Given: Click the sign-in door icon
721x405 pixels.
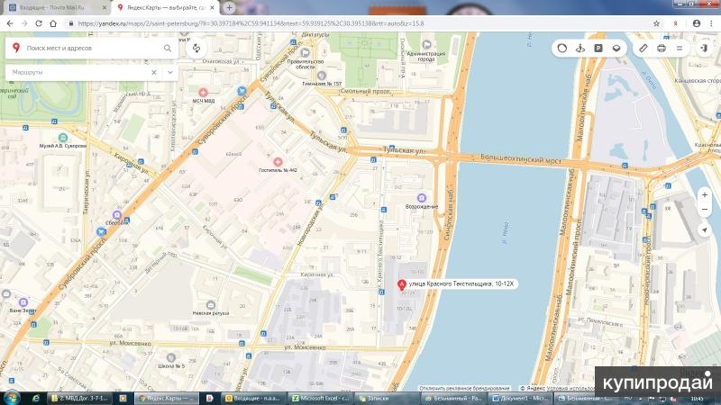Looking at the screenshot, I should [x=703, y=48].
